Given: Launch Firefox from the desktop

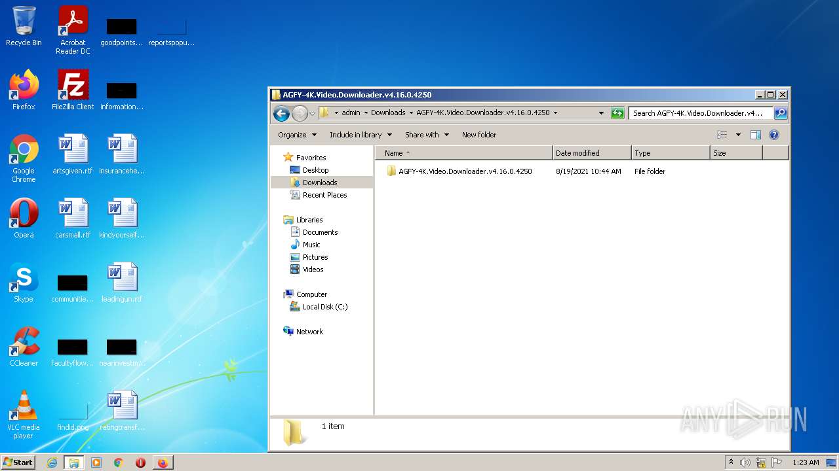Looking at the screenshot, I should pyautogui.click(x=24, y=90).
